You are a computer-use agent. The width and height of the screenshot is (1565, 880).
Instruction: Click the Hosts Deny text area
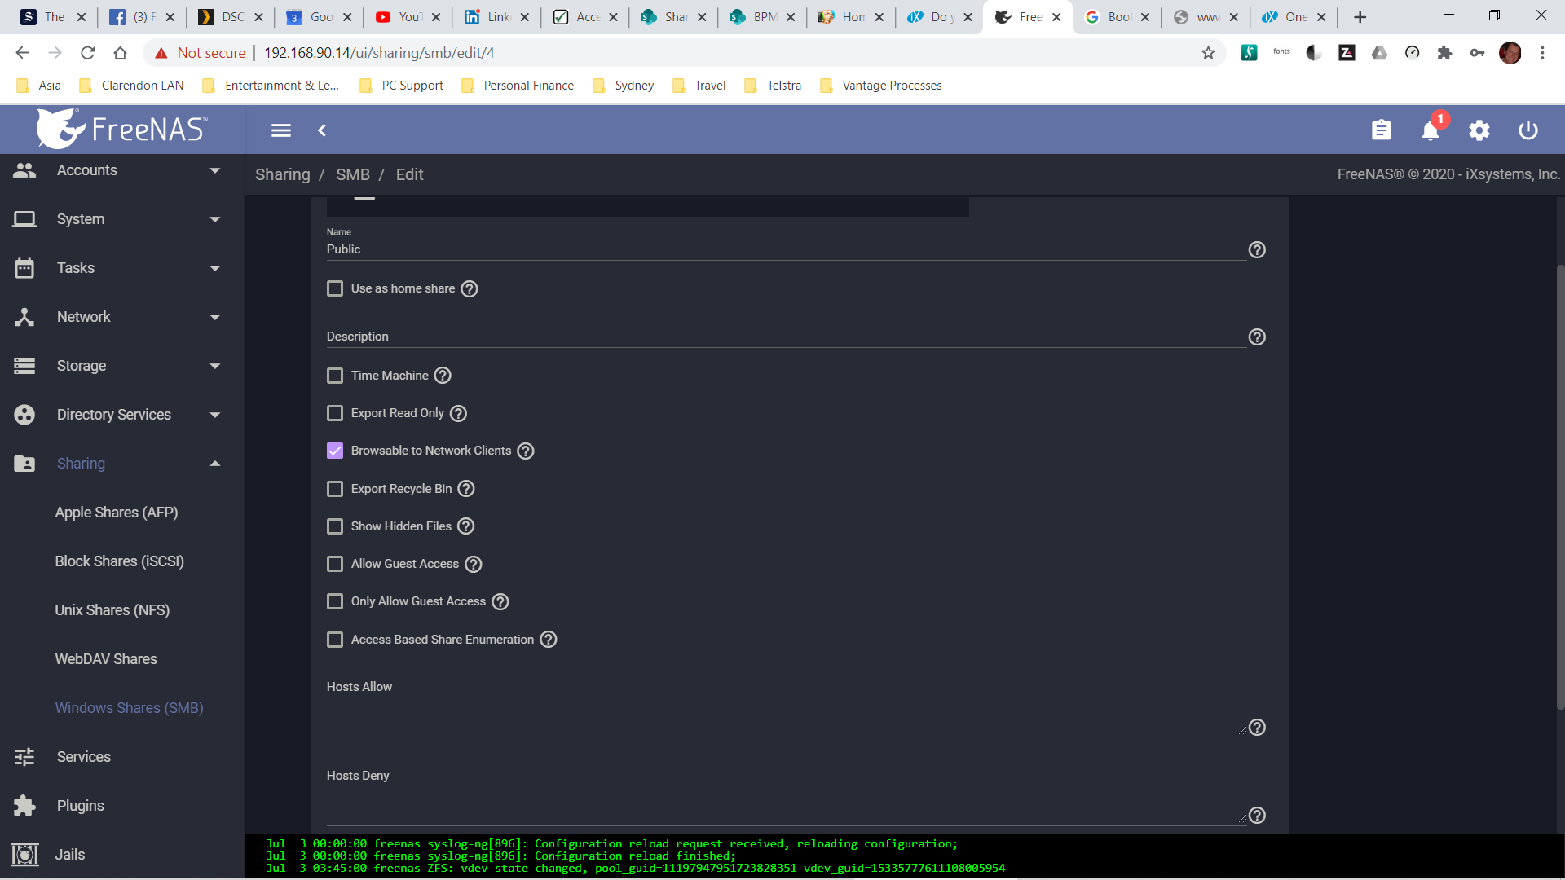(x=786, y=807)
